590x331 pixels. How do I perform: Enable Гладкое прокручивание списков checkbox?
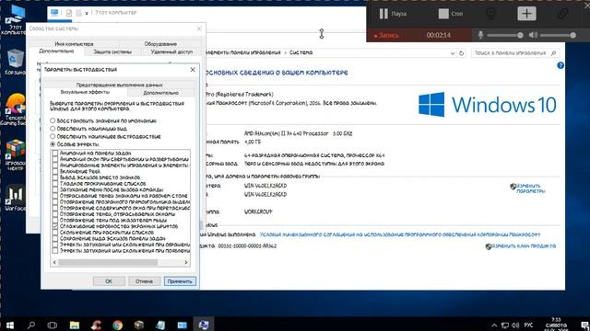point(55,184)
